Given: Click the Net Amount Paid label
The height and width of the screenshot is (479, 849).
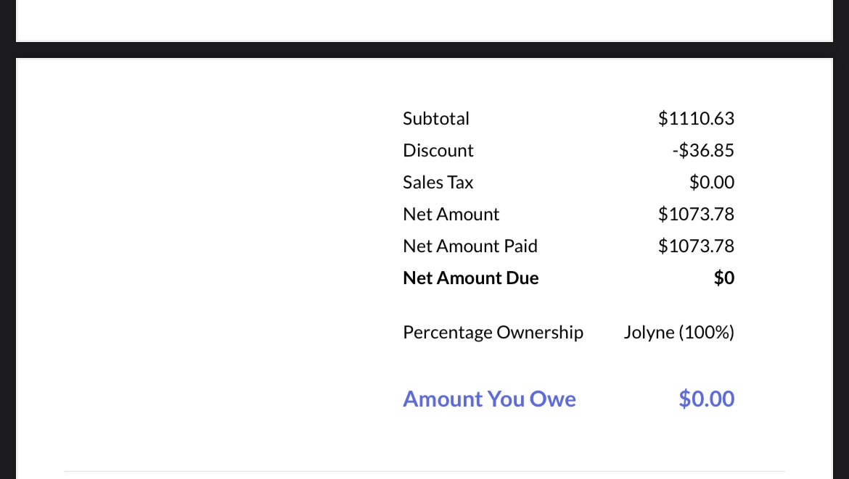Looking at the screenshot, I should tap(470, 246).
